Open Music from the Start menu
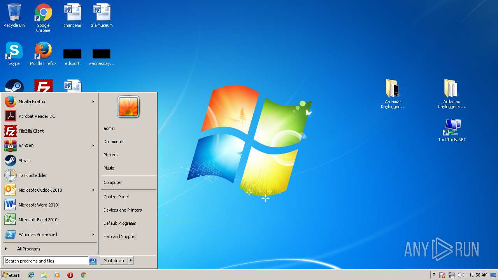The height and width of the screenshot is (280, 498). 128,168
